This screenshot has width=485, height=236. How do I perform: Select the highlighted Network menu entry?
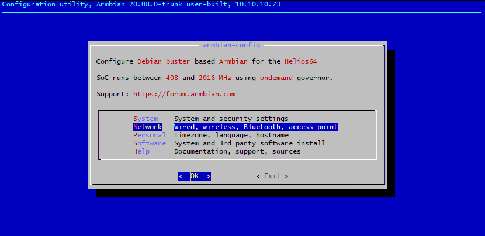[147, 127]
